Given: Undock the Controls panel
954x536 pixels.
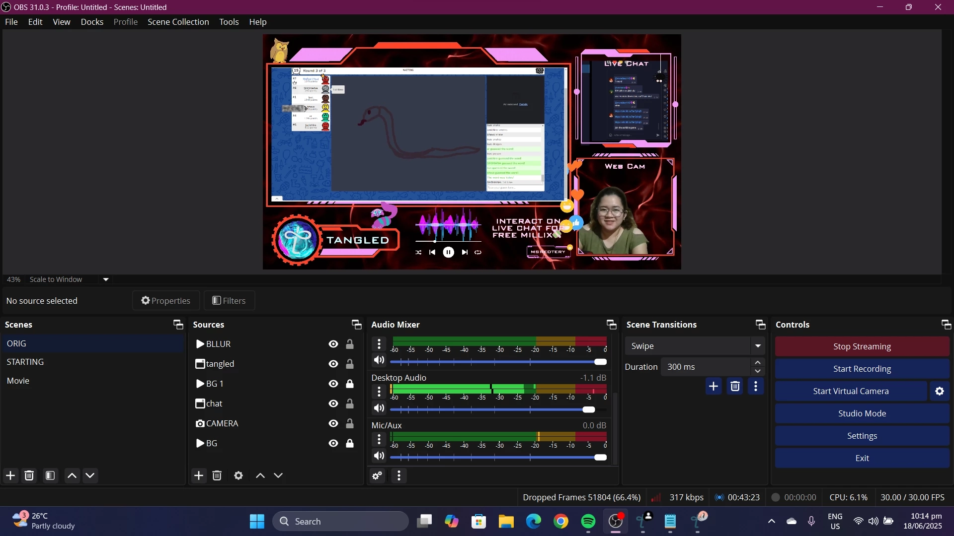Looking at the screenshot, I should 947,325.
